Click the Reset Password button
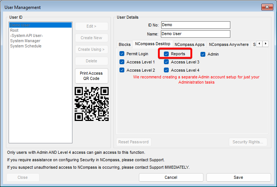The image size is (277, 187). pyautogui.click(x=134, y=142)
